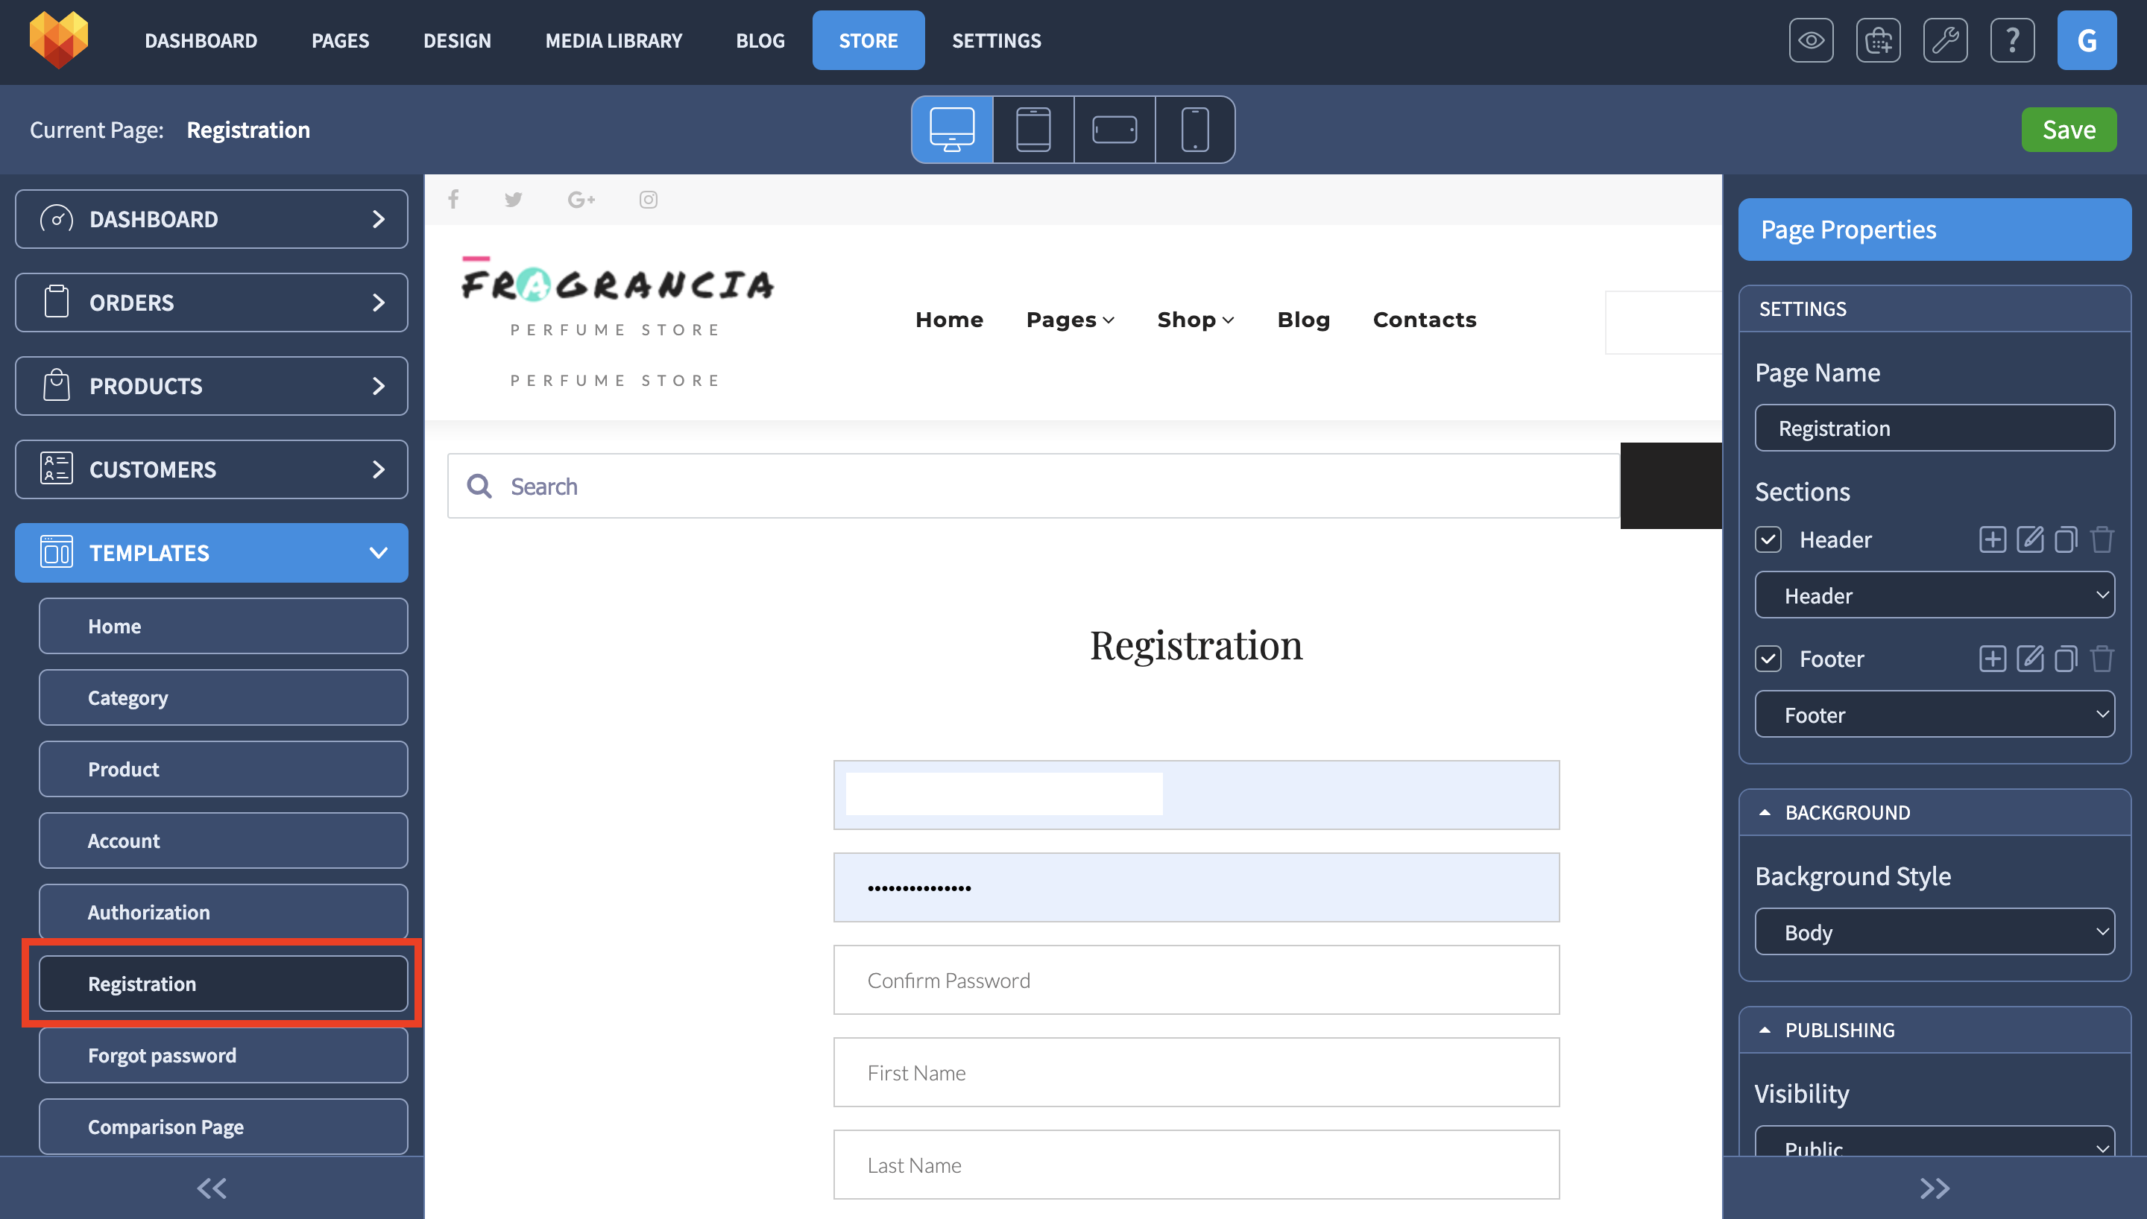Open the wrench tools icon
Viewport: 2147px width, 1219px height.
1944,40
